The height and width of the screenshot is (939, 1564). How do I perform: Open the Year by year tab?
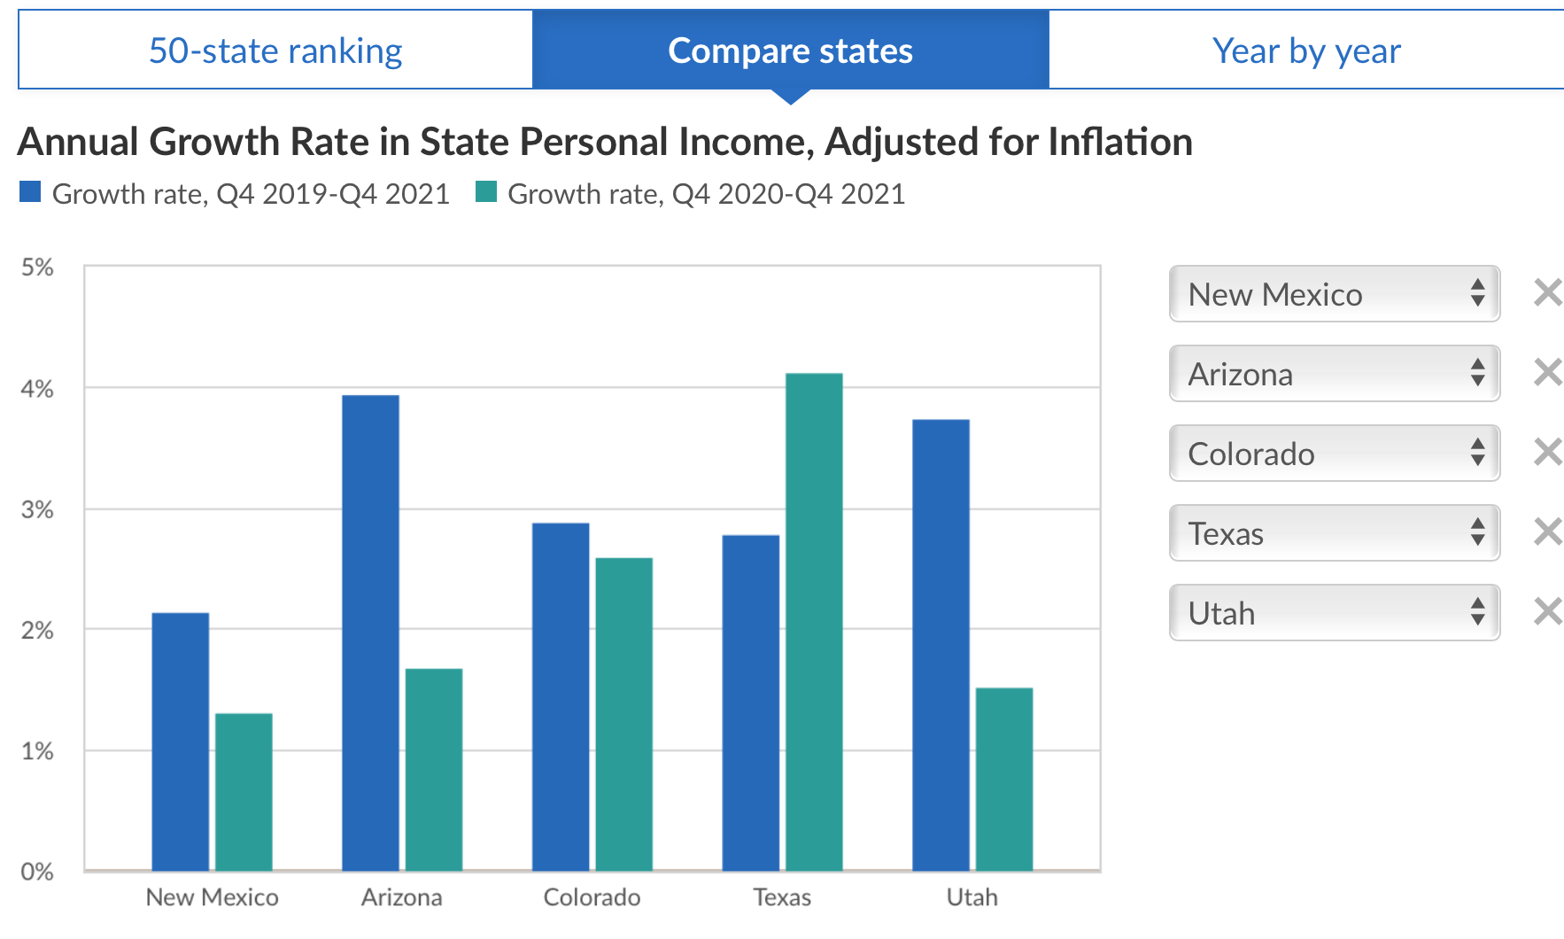1306,50
